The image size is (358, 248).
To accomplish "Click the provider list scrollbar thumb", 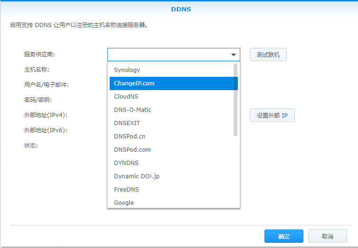I will [x=236, y=100].
